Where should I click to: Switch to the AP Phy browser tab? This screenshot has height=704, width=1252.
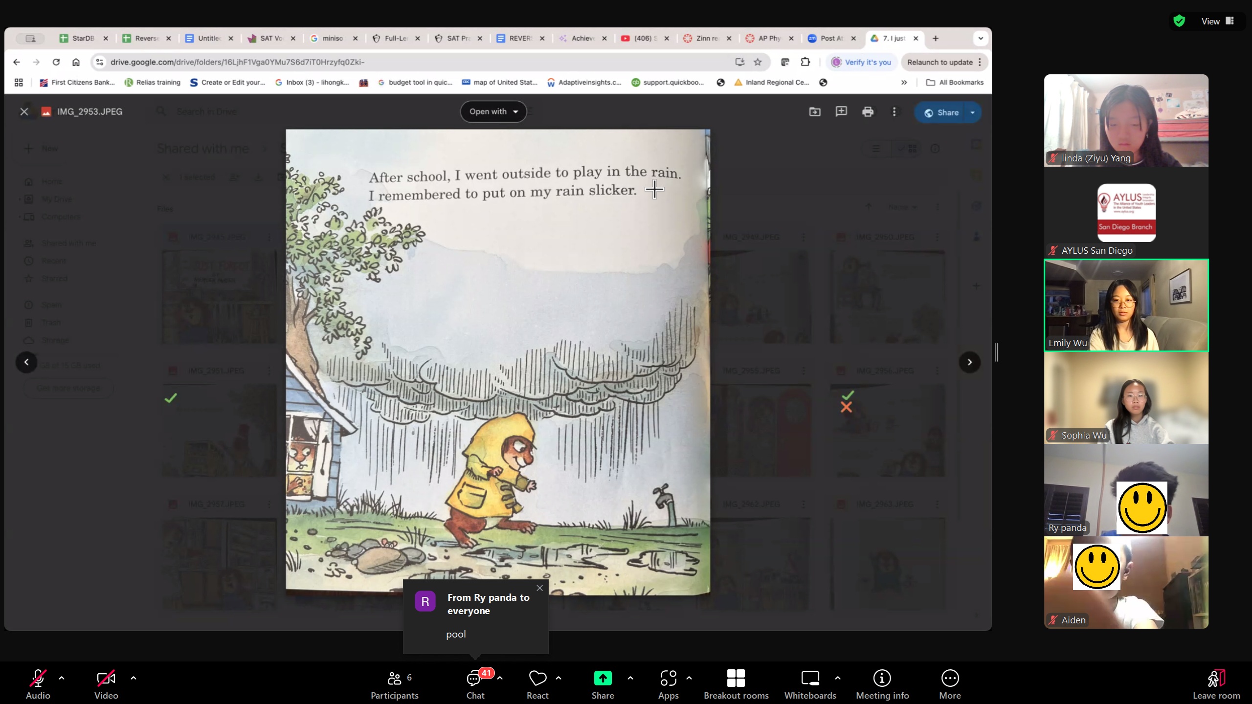tap(769, 38)
